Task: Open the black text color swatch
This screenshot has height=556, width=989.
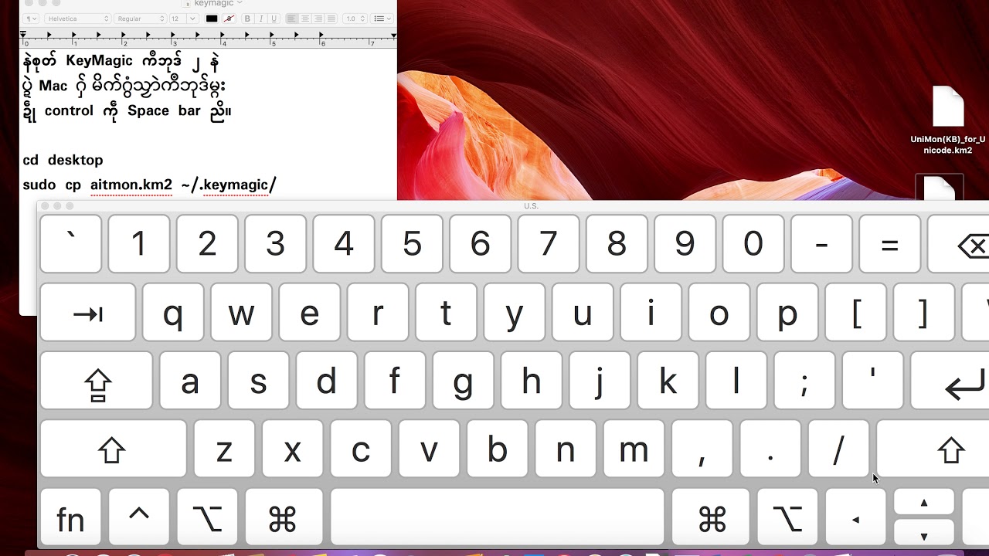Action: click(212, 19)
